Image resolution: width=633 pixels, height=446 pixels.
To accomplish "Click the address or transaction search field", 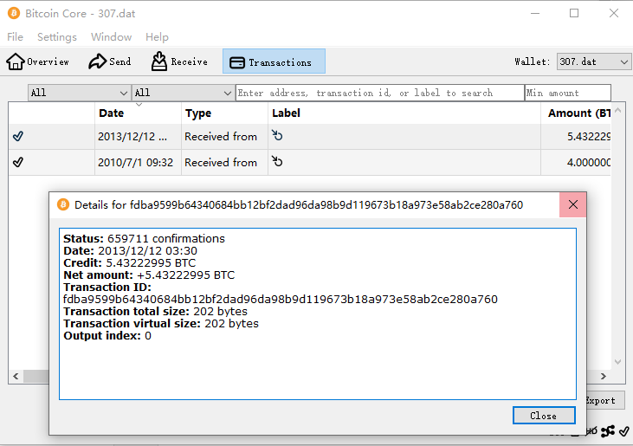I will [x=379, y=93].
